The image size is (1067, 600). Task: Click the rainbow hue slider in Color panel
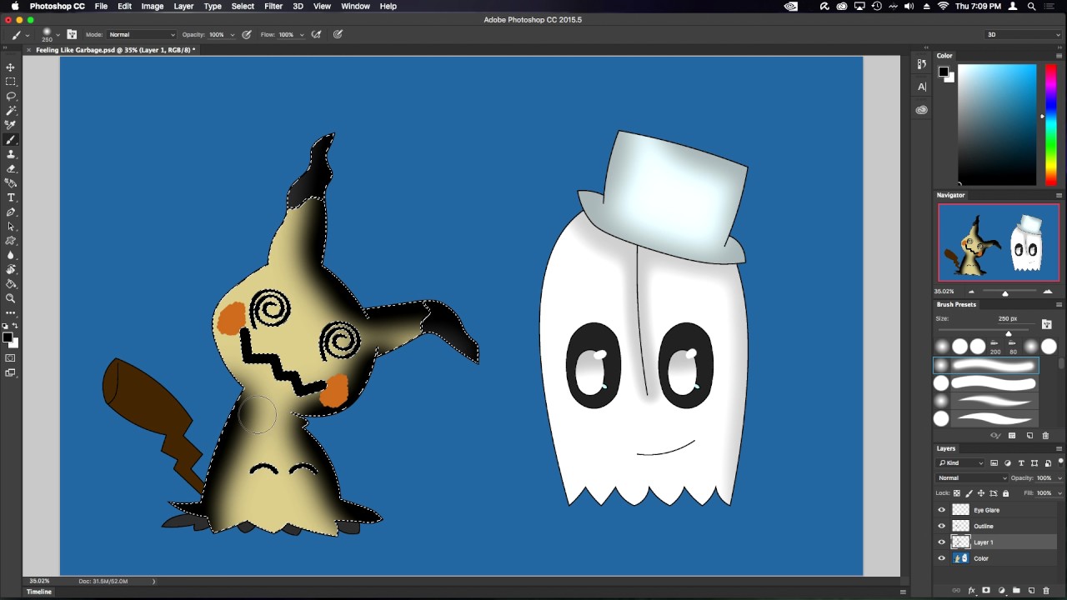tap(1050, 125)
